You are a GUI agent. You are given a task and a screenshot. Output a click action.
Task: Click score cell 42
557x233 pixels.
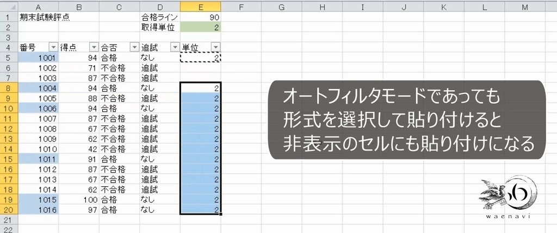[79, 149]
